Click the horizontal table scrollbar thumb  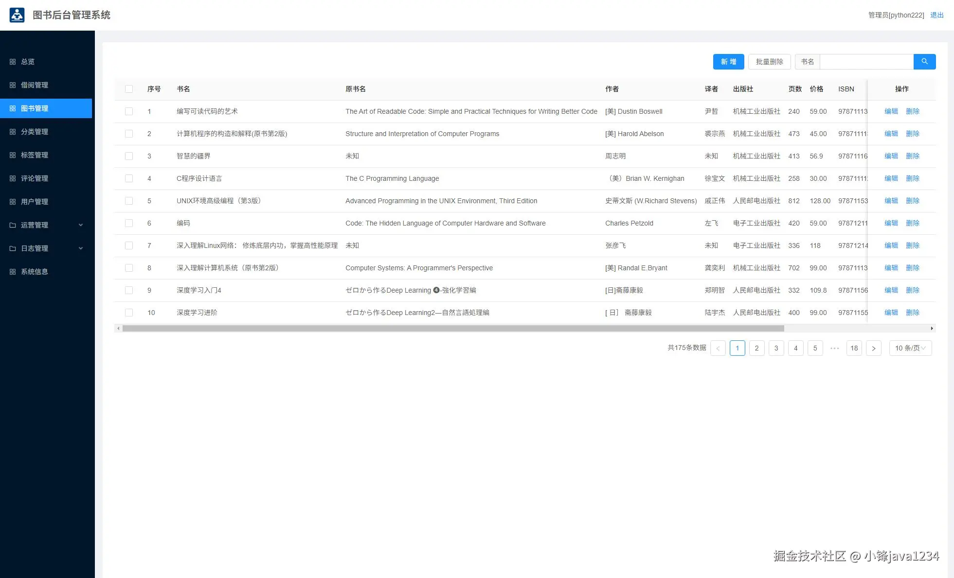452,329
